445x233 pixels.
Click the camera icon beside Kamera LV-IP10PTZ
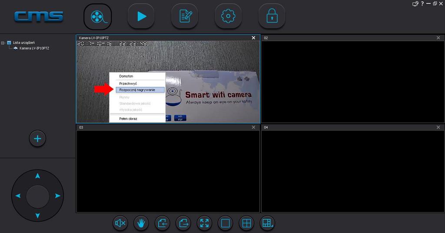pyautogui.click(x=16, y=49)
